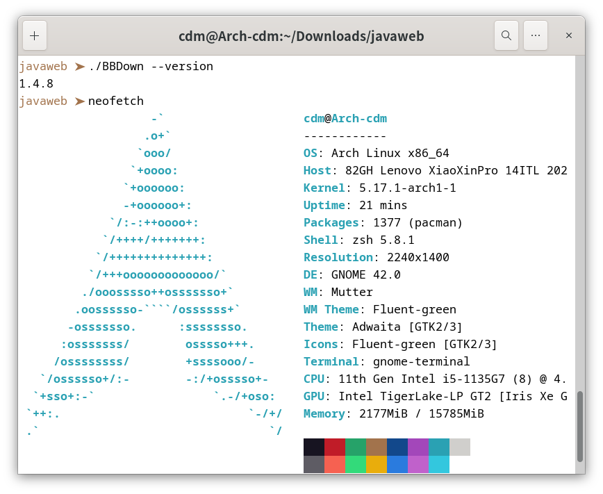
Task: Click the bright green color block in bottom row
Action: tap(356, 464)
